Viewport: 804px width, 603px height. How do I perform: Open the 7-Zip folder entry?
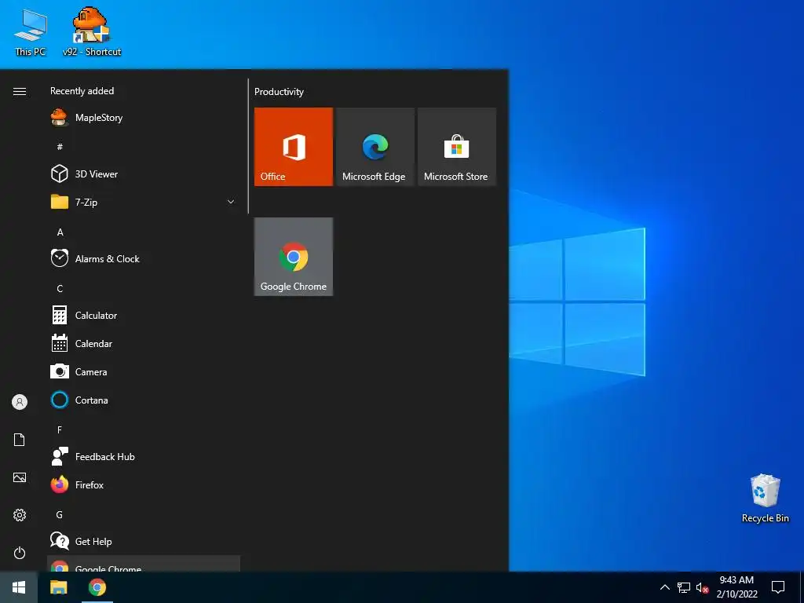[x=144, y=202]
